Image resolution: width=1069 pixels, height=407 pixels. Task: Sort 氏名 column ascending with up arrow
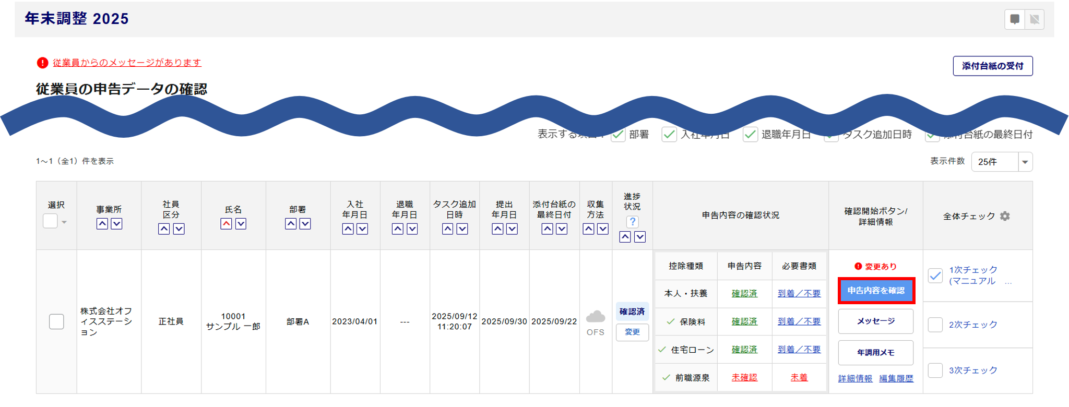[226, 224]
